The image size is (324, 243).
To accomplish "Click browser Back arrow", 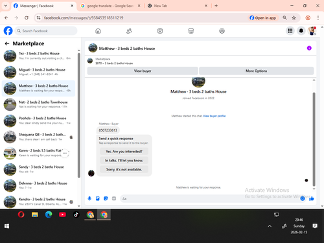I will coord(6,17).
